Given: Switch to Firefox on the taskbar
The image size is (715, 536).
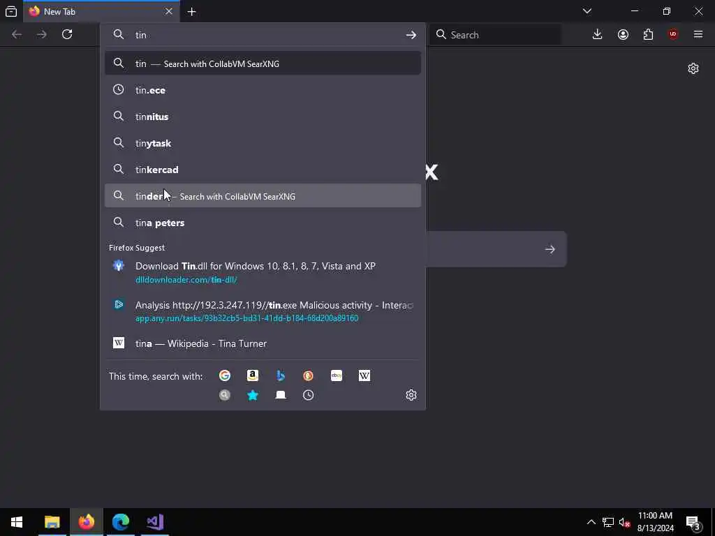Looking at the screenshot, I should (86, 522).
